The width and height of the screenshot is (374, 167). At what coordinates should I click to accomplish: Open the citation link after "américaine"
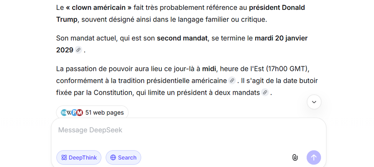[x=232, y=81]
